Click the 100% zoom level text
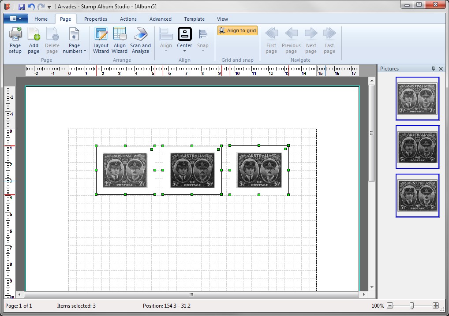The width and height of the screenshot is (449, 316). click(378, 306)
